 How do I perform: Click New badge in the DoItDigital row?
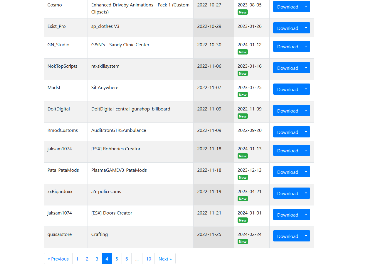click(x=243, y=116)
